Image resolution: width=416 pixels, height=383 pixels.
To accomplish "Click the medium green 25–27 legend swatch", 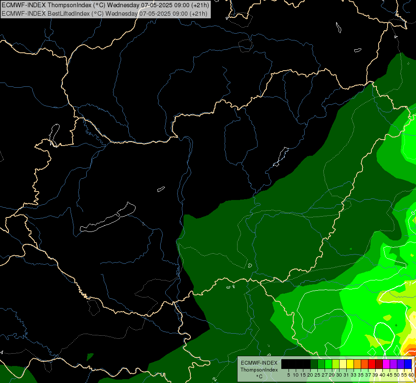I will click(x=321, y=364).
